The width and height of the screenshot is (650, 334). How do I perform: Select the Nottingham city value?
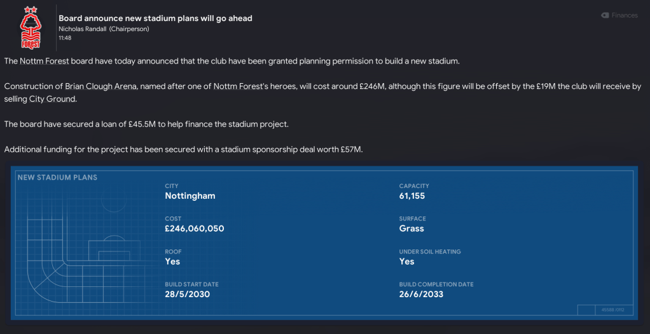tap(190, 196)
